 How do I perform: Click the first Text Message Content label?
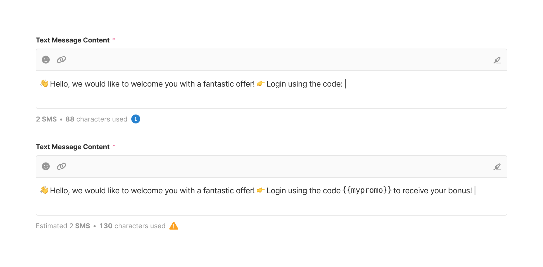[73, 40]
